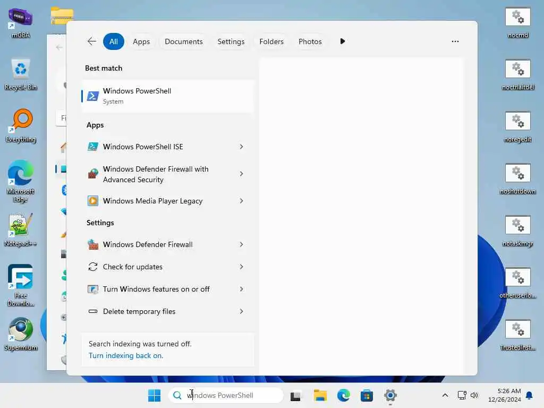Open the mGBA desktop shortcut
544x408 pixels.
[21, 23]
